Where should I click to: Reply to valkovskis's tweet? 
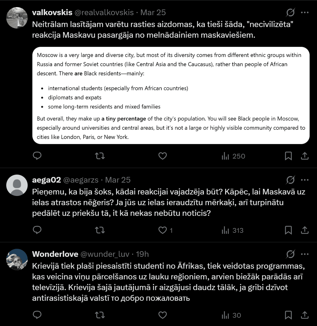37,156
